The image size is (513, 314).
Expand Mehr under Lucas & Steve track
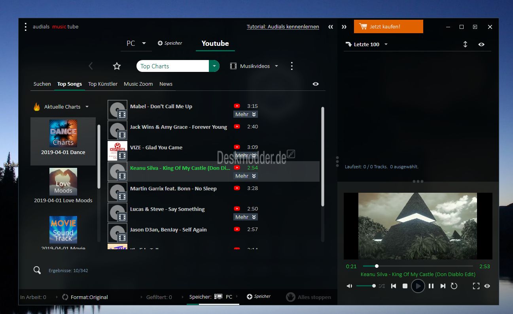246,217
